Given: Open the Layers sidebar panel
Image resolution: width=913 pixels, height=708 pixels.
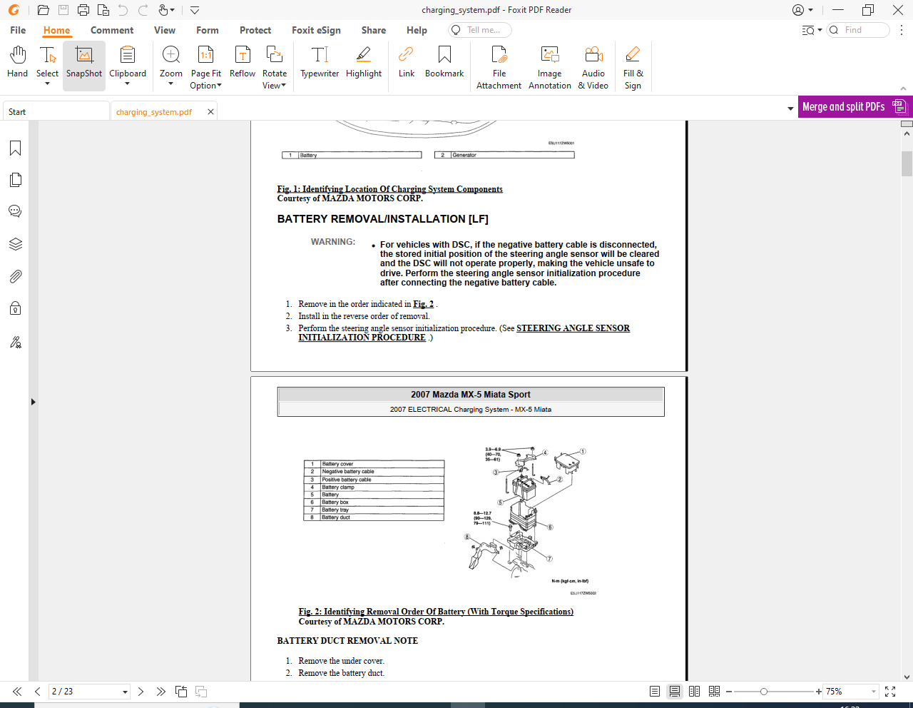Looking at the screenshot, I should pyautogui.click(x=15, y=244).
